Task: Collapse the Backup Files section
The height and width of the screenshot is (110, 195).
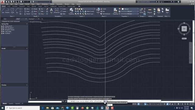Action: pos(27,24)
